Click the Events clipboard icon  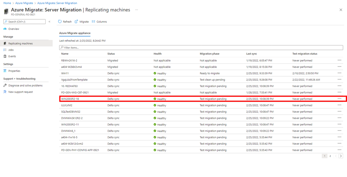click(5, 56)
